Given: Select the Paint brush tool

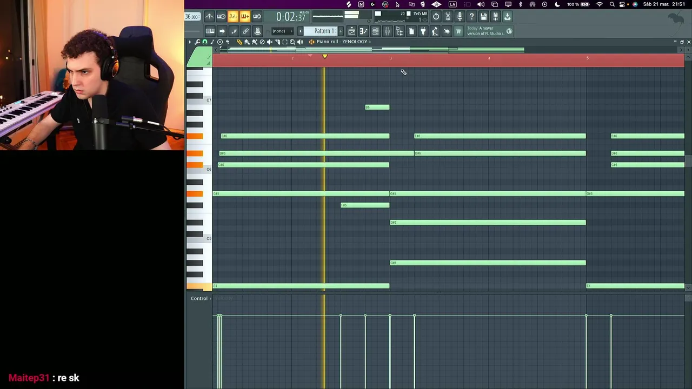Looking at the screenshot, I should click(247, 42).
